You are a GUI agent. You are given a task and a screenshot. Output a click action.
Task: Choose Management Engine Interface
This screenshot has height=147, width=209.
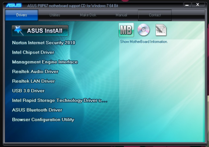45,62
